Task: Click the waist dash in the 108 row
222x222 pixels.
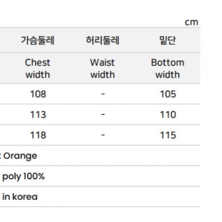Action: pos(103,94)
